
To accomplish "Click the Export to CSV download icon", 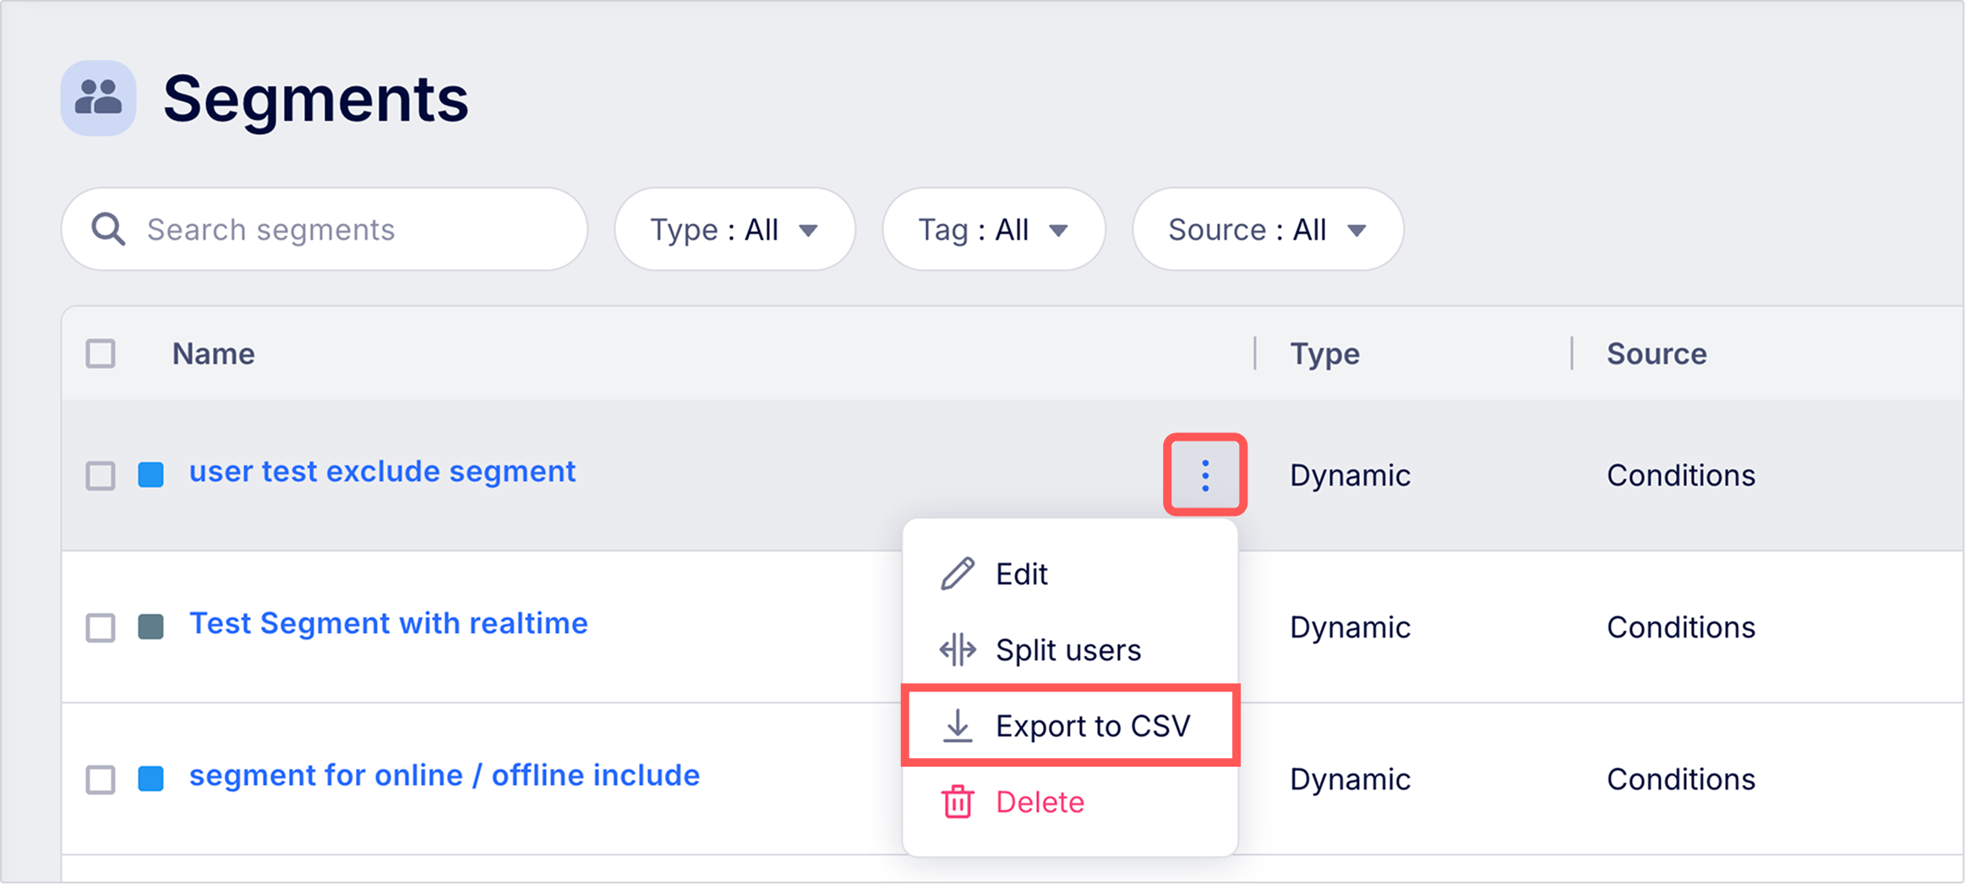I will pyautogui.click(x=958, y=726).
